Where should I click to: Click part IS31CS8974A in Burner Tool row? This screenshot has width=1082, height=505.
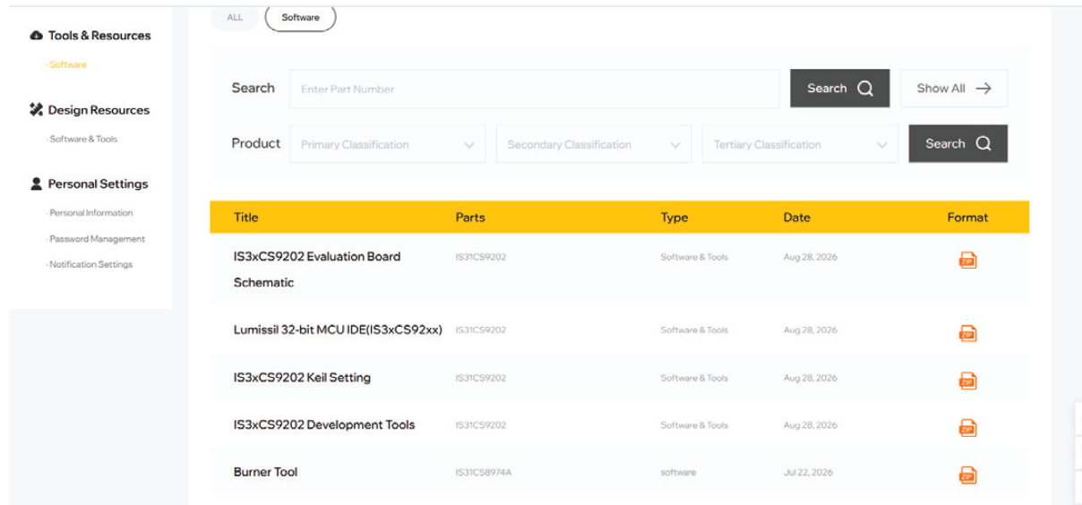[x=484, y=473]
